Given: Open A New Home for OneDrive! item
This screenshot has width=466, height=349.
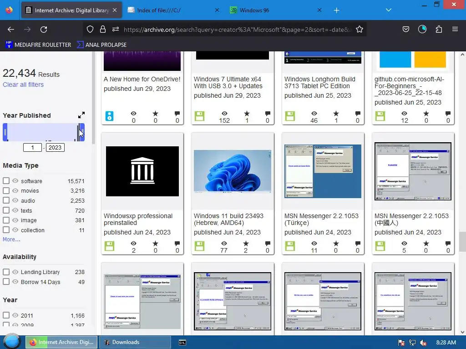Looking at the screenshot, I should 142,79.
